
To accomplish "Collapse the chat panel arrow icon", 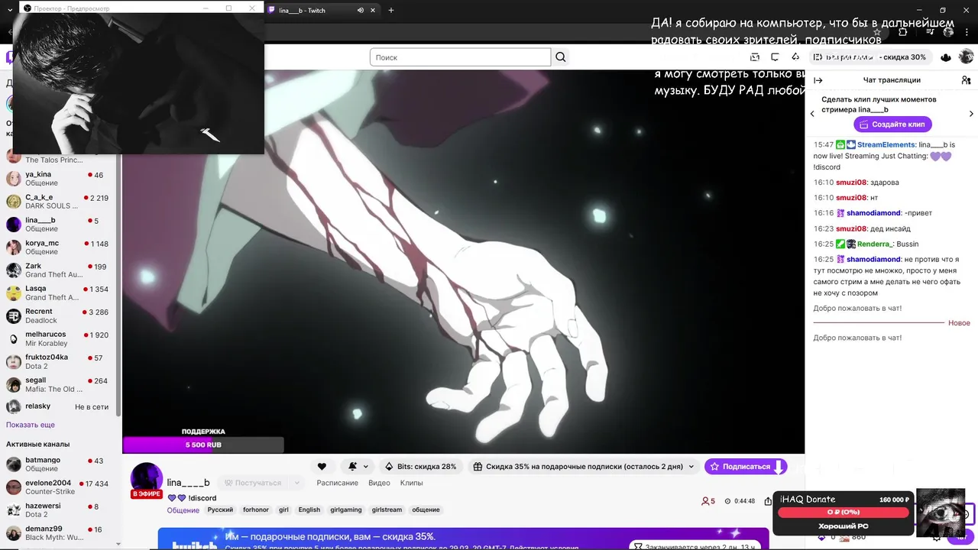I will click(x=818, y=80).
